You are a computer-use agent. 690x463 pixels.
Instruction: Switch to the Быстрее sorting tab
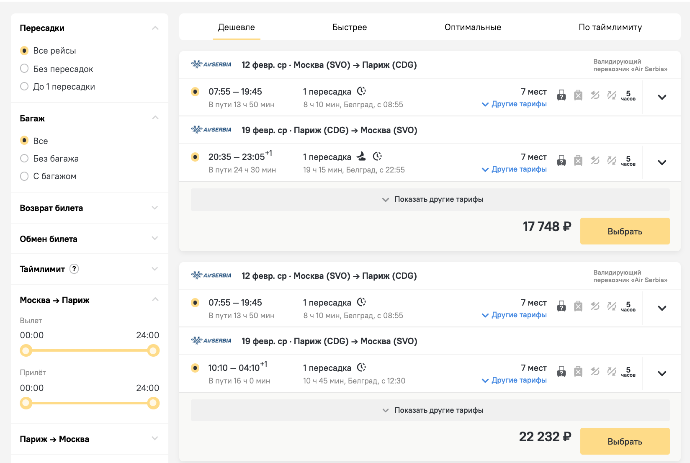tap(350, 27)
